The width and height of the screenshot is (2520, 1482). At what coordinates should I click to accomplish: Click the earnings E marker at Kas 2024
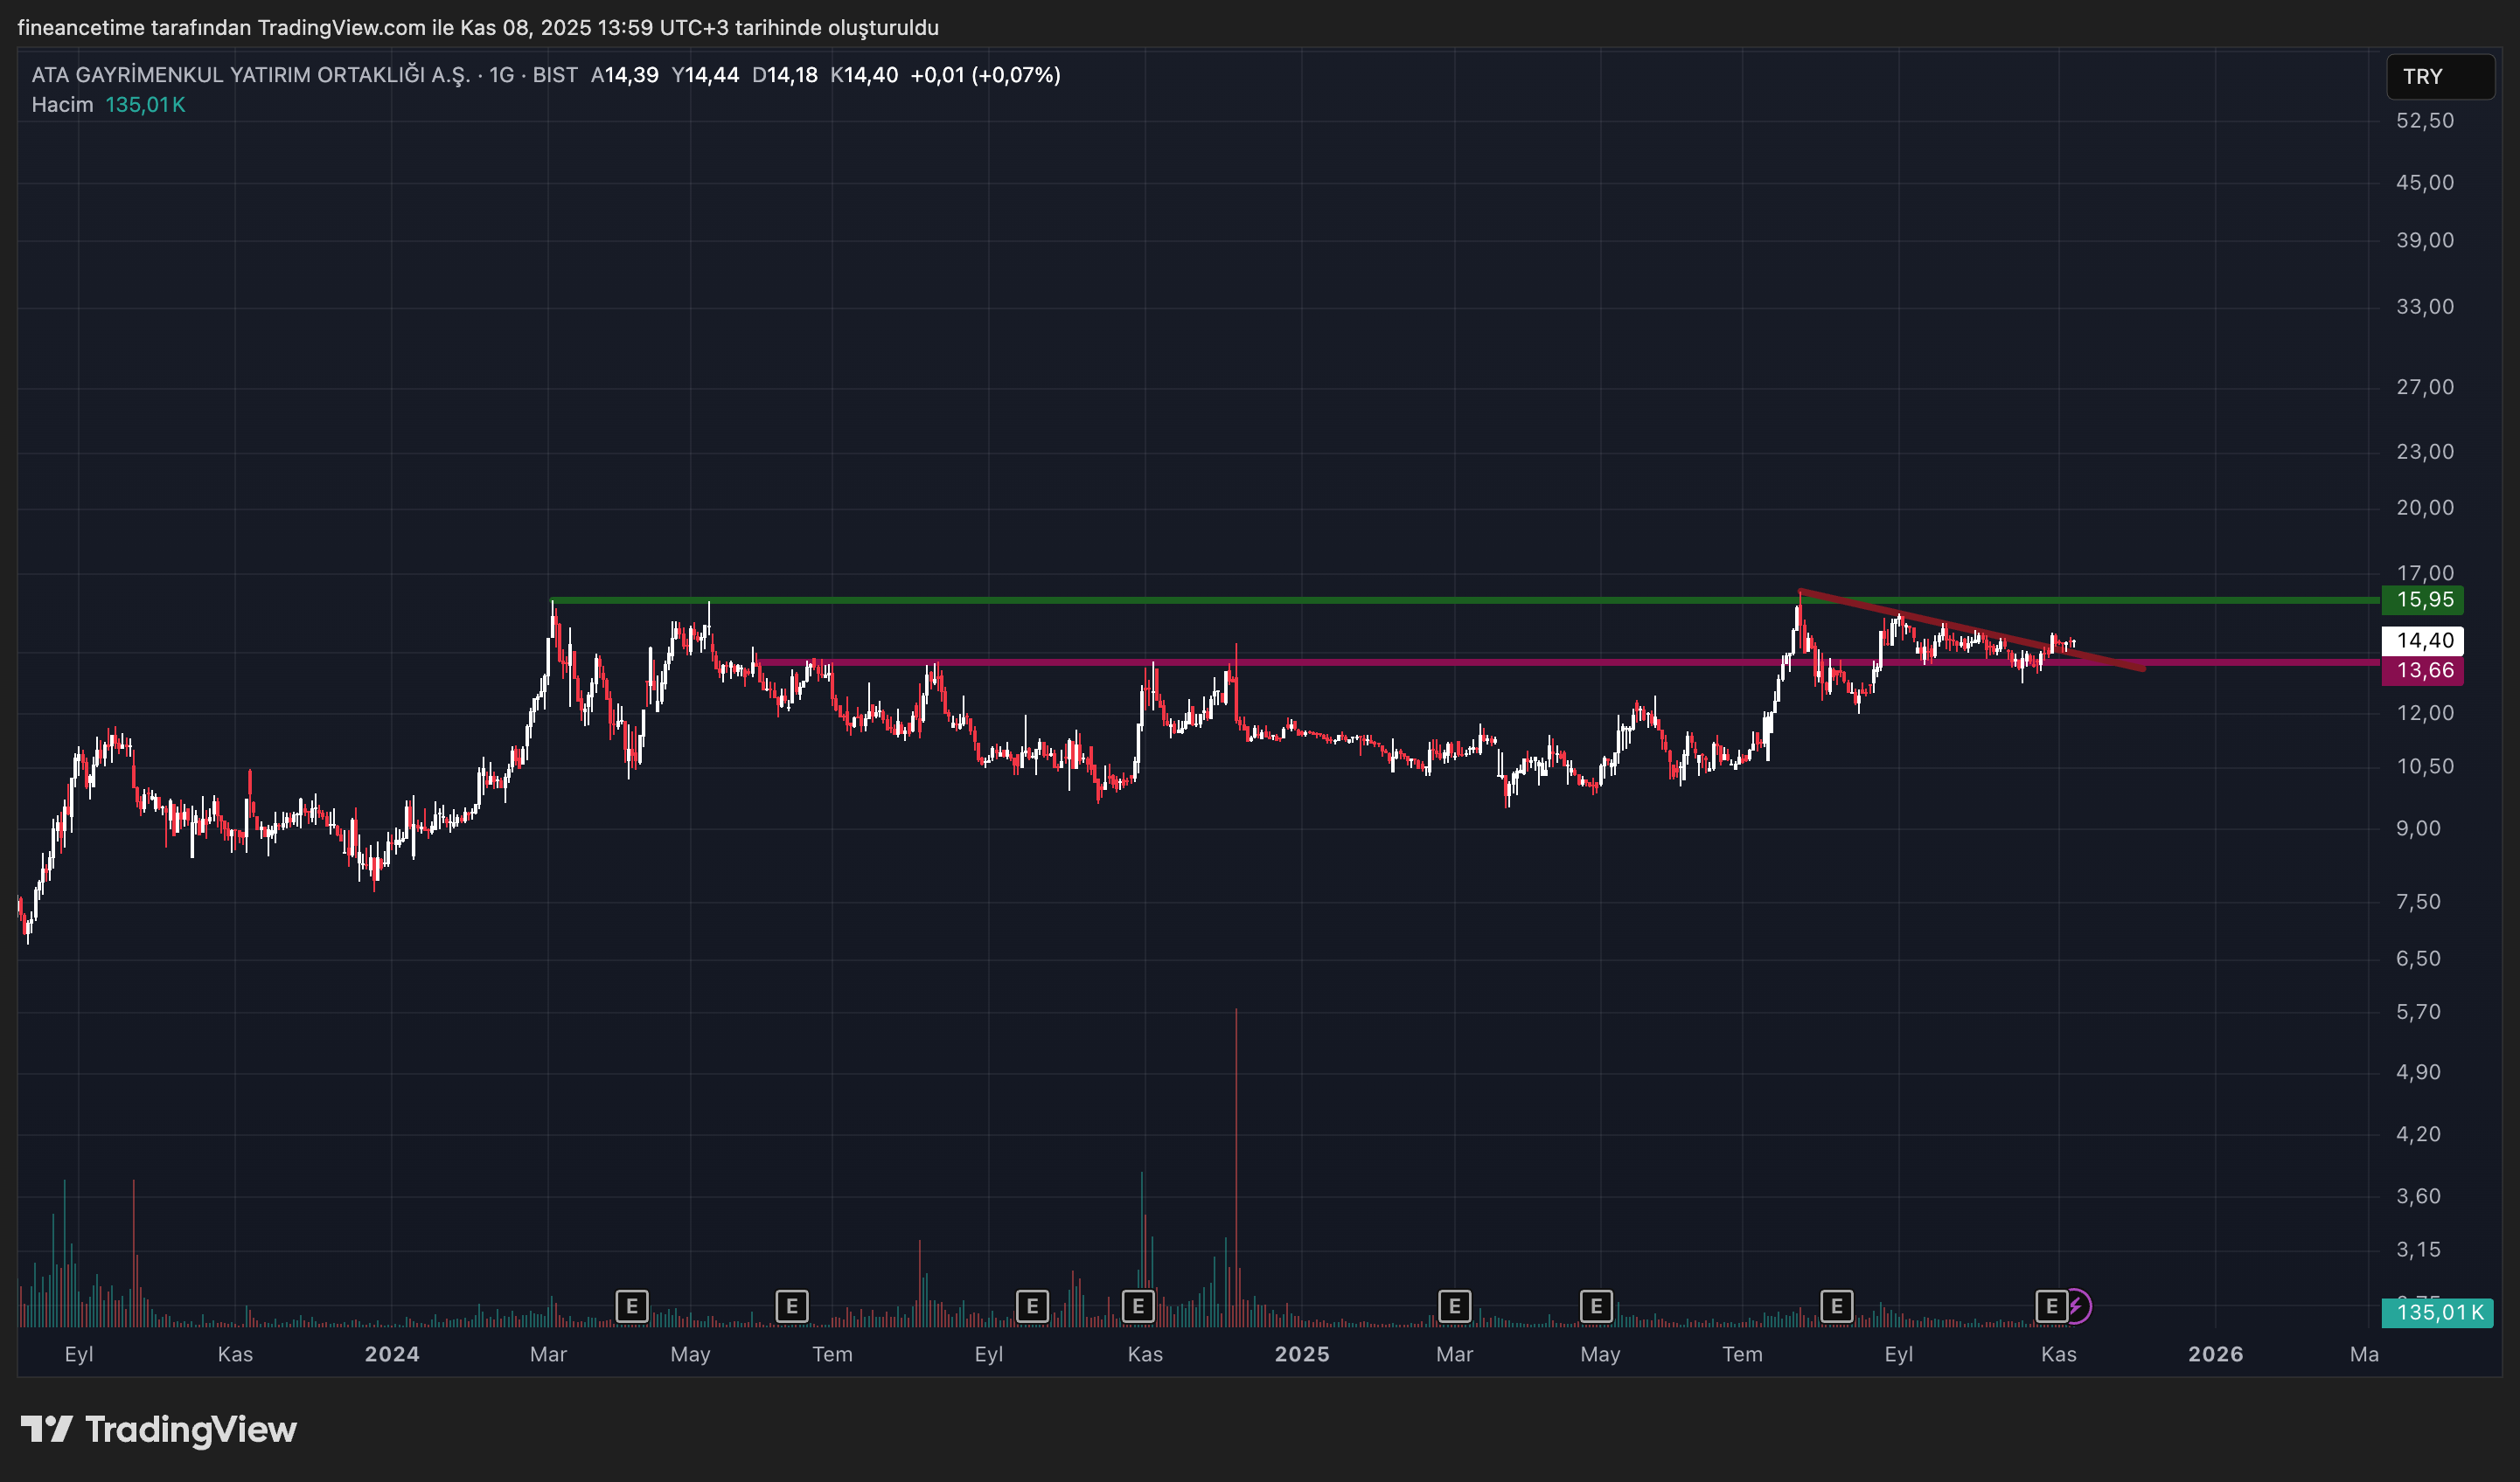(x=1138, y=1306)
